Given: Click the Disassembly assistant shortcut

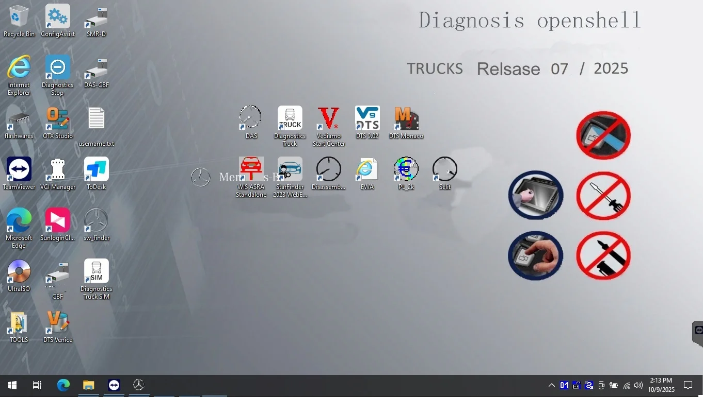Looking at the screenshot, I should 329,174.
